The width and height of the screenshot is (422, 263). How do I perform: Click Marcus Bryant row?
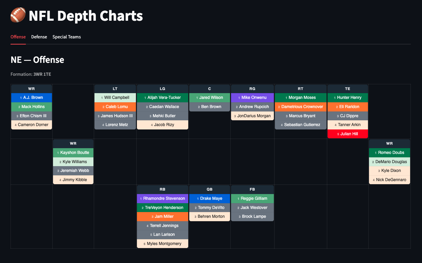(300, 116)
